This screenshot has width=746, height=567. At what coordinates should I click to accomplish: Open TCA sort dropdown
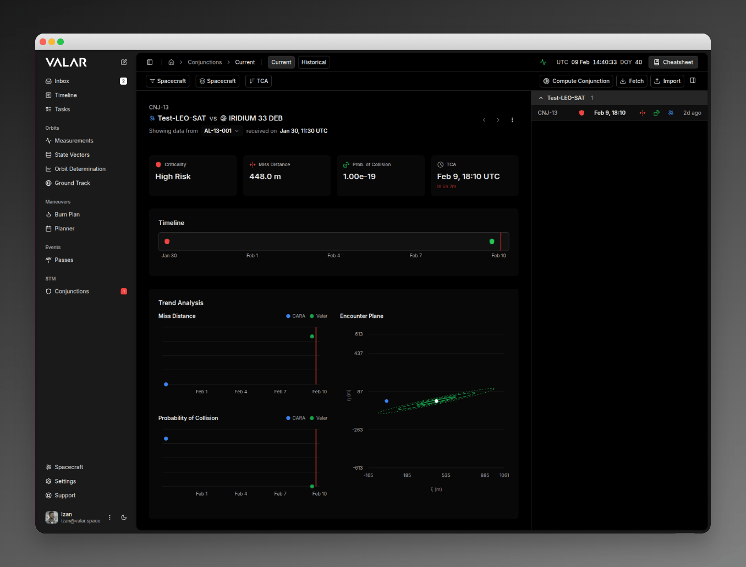coord(259,81)
